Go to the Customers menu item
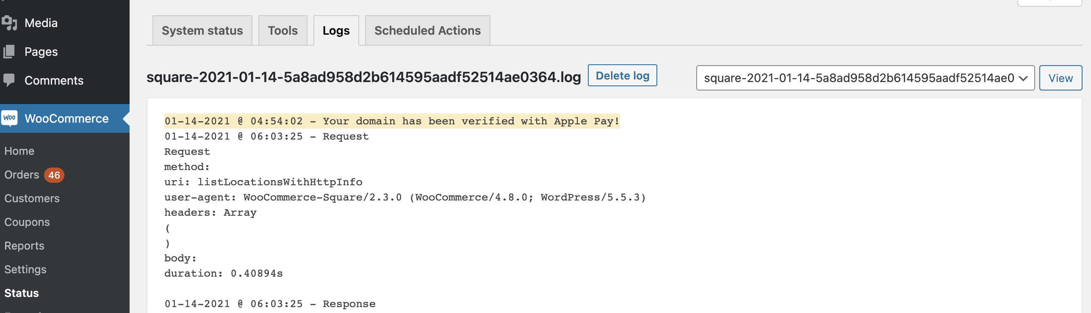Image resolution: width=1091 pixels, height=313 pixels. [32, 198]
